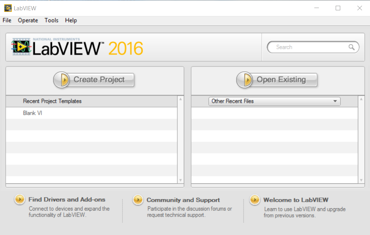Open the Operate menu
The width and height of the screenshot is (370, 235).
28,20
